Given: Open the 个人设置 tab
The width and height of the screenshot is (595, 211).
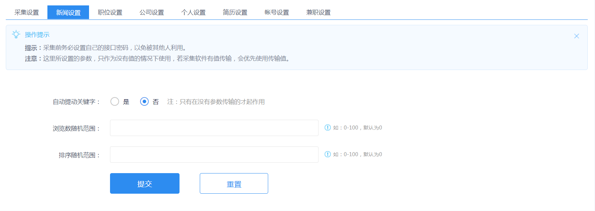Looking at the screenshot, I should pos(193,12).
